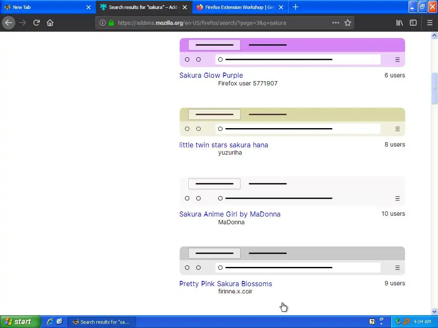Viewport: 438px width, 328px height.
Task: Click the second quick launch icon
Action: (x=59, y=322)
